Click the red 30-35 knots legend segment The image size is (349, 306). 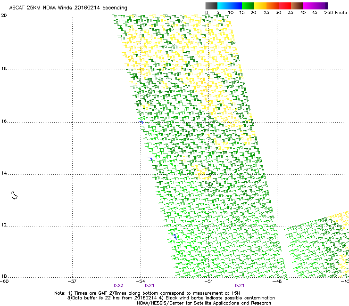coord(285,6)
